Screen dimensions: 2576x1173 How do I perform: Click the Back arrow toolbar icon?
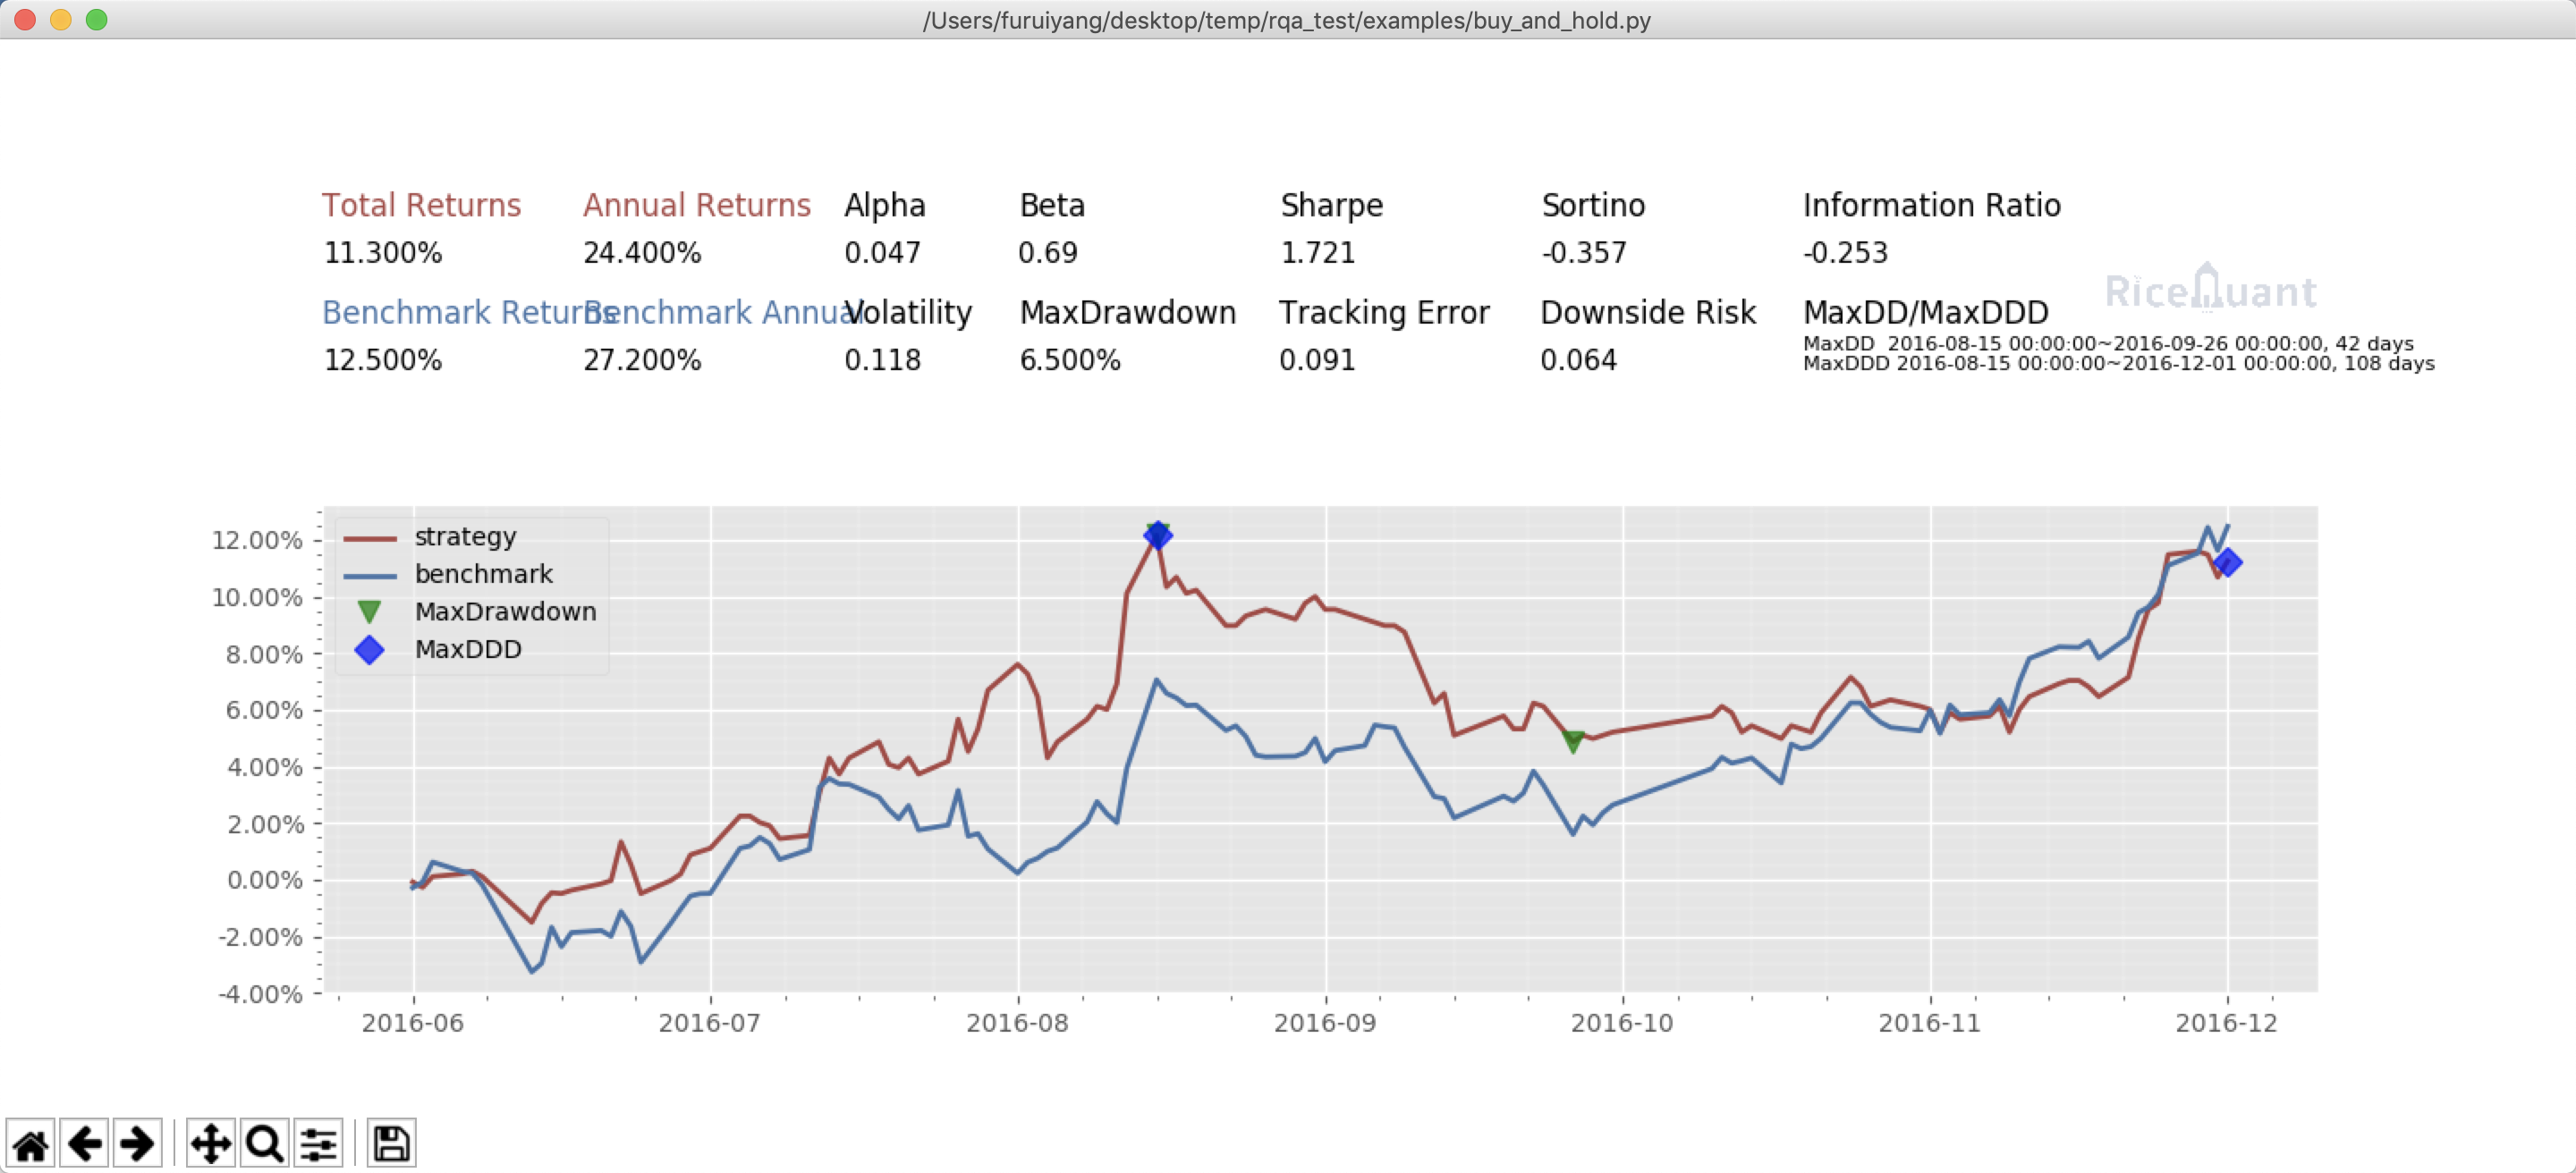pyautogui.click(x=85, y=1143)
